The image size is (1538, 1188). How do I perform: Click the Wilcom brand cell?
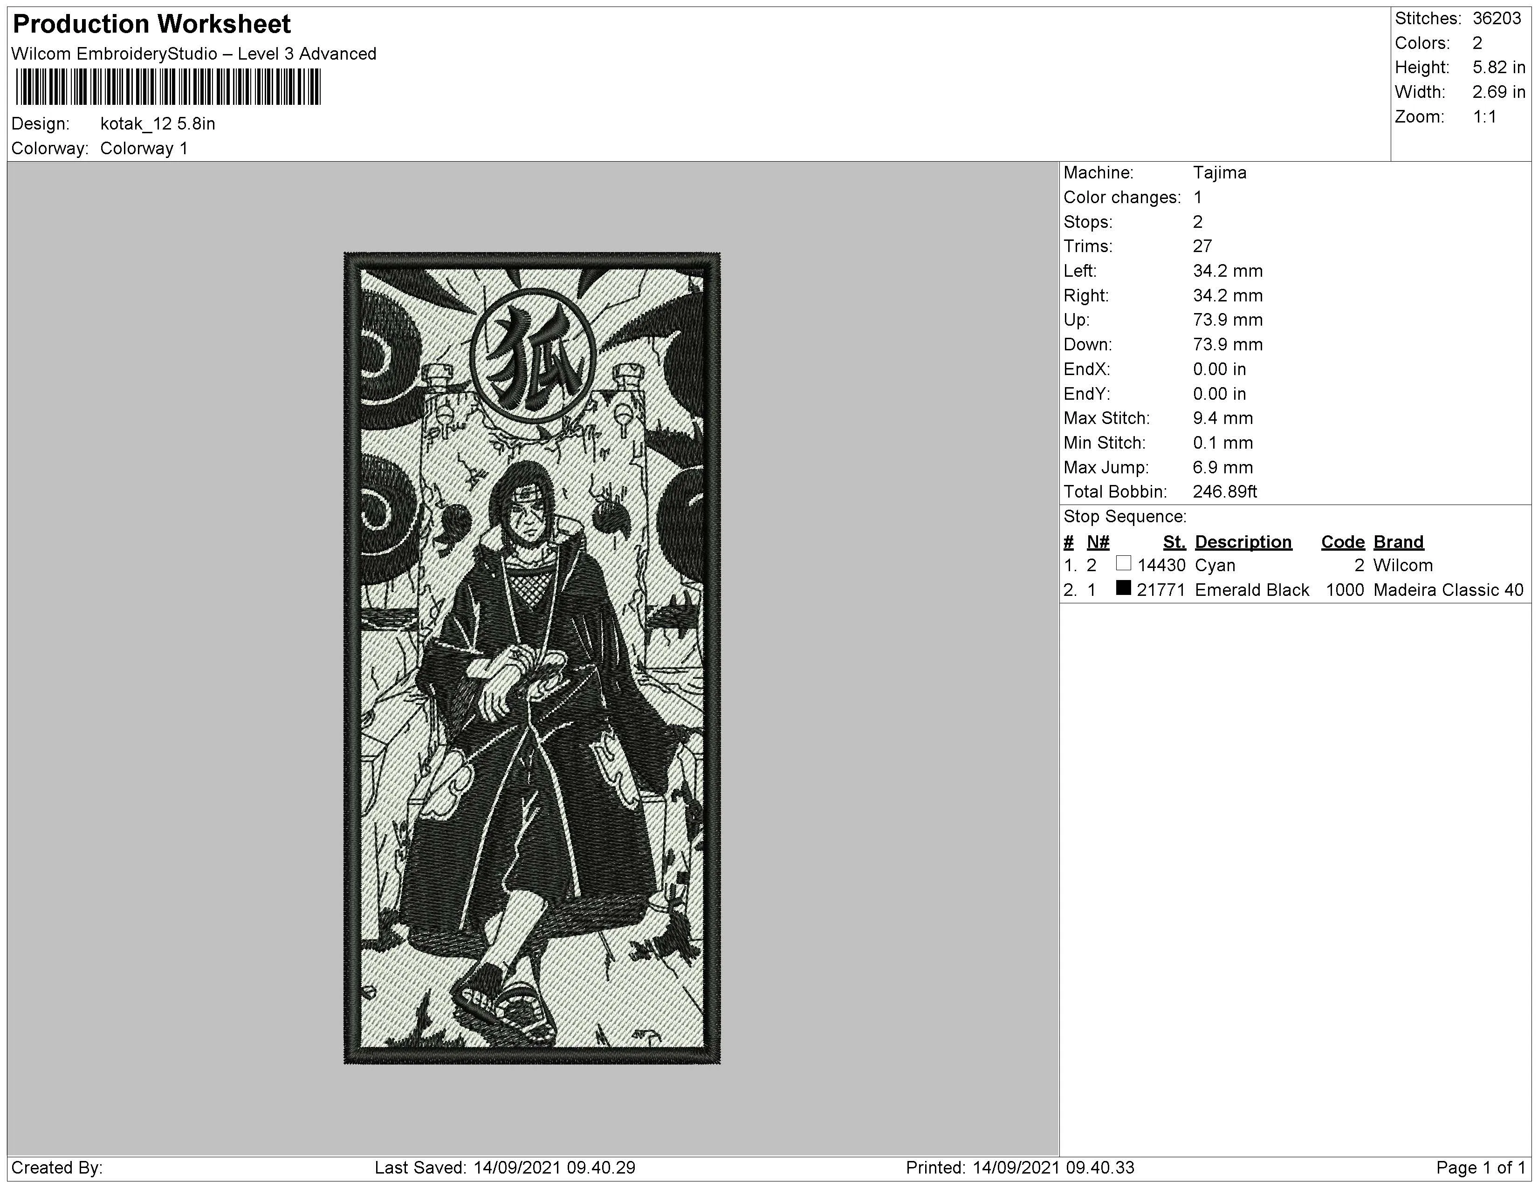click(x=1402, y=566)
